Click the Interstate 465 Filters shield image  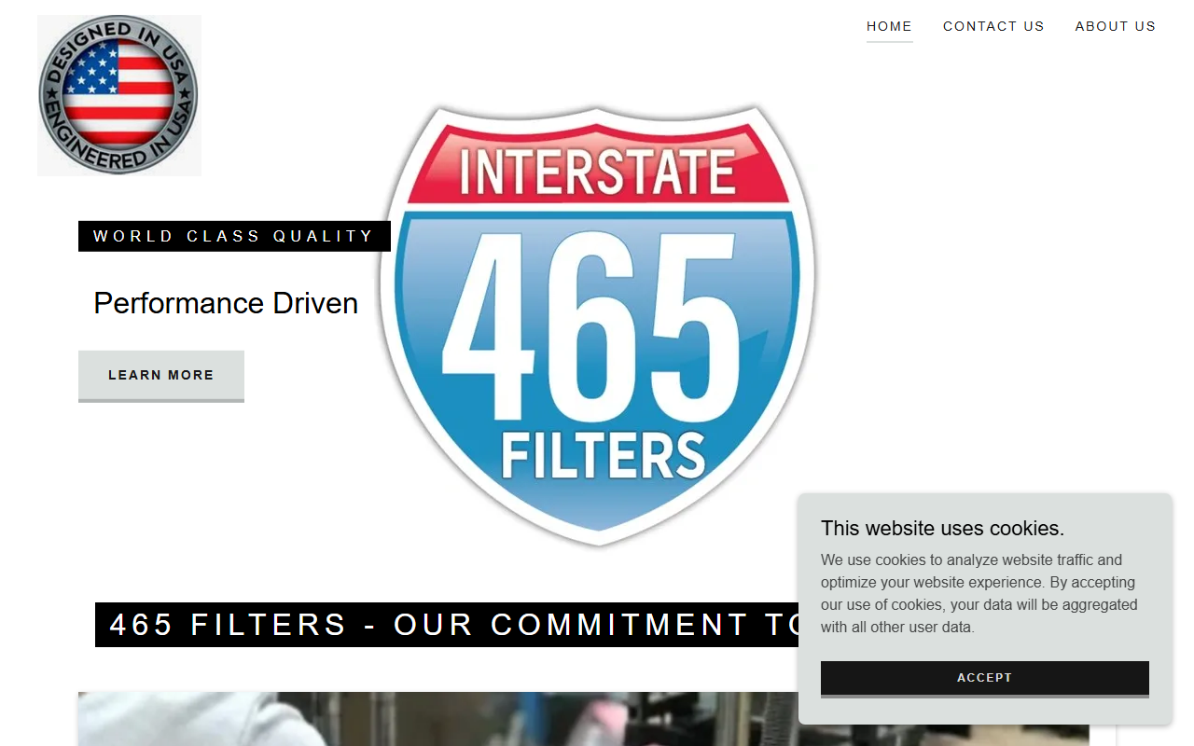(597, 325)
